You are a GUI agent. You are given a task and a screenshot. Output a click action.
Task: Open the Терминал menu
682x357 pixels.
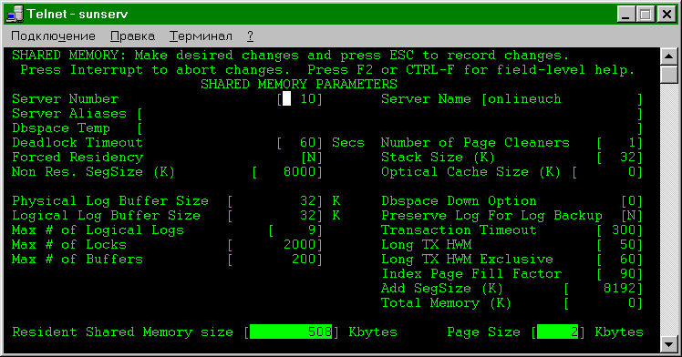click(x=201, y=36)
